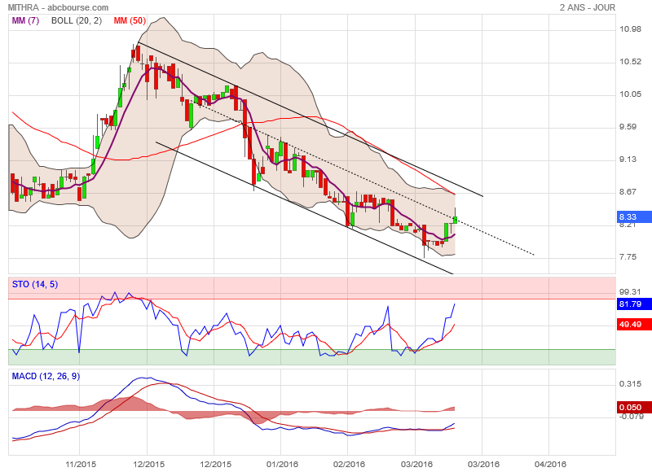Click the 99.31 stochastic axis label
This screenshot has width=652, height=472.
(x=630, y=292)
